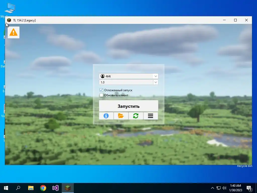Open the network status tray icon

pyautogui.click(x=219, y=188)
